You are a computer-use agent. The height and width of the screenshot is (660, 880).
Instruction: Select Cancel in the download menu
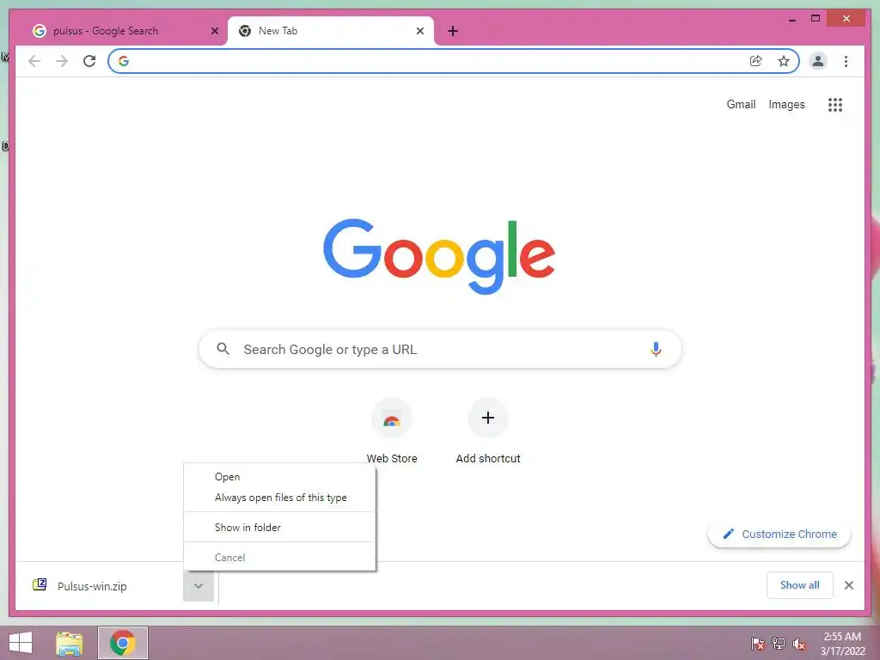(279, 557)
